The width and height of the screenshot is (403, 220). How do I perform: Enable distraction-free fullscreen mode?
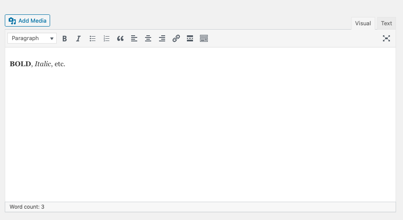pos(386,38)
